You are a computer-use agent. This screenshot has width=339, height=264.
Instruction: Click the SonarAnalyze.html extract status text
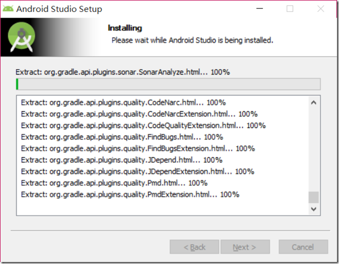coord(122,72)
